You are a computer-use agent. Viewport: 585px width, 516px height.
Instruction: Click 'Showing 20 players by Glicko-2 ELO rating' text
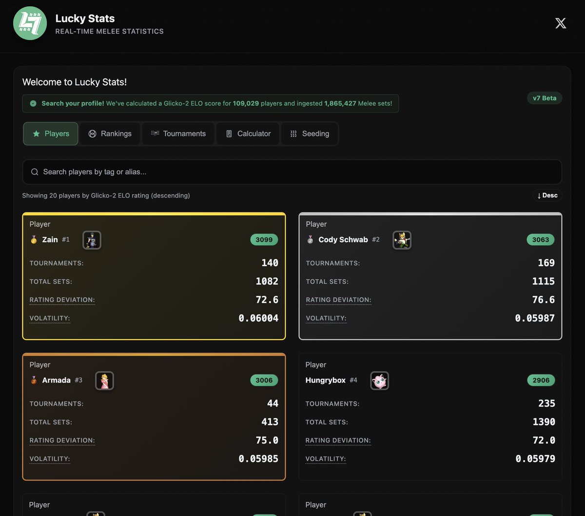pyautogui.click(x=106, y=195)
